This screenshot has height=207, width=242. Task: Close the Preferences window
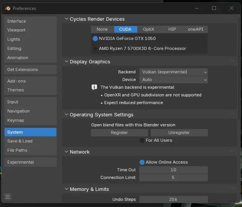[232, 8]
